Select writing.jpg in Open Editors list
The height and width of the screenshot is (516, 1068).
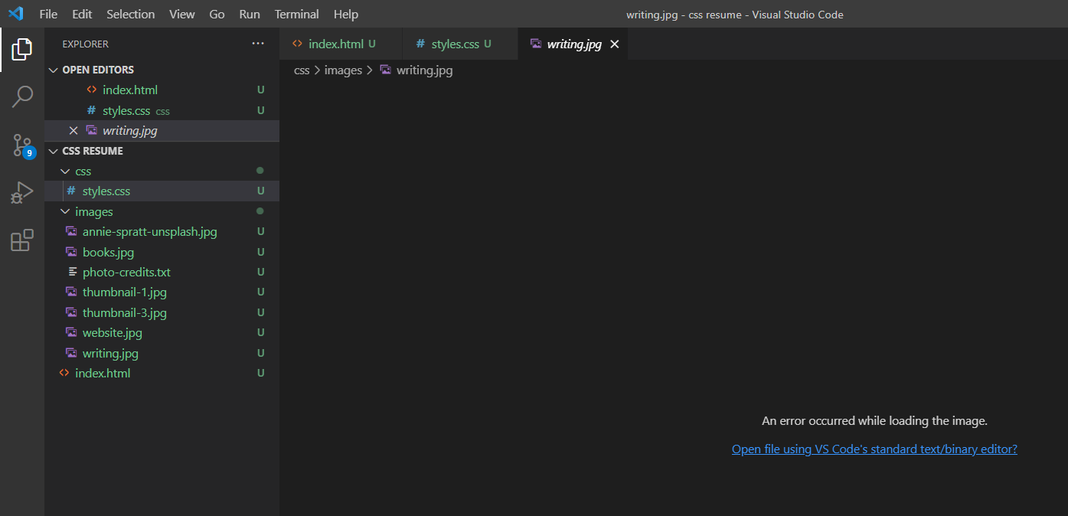(x=162, y=131)
